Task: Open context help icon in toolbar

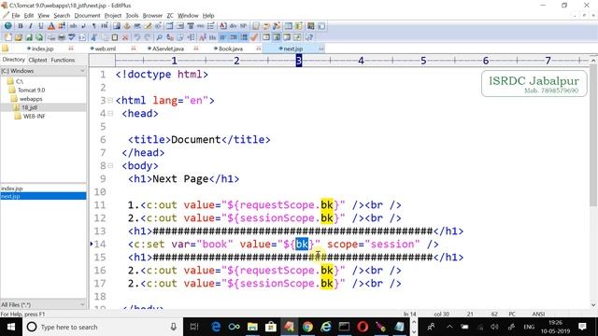Action: coord(308,37)
